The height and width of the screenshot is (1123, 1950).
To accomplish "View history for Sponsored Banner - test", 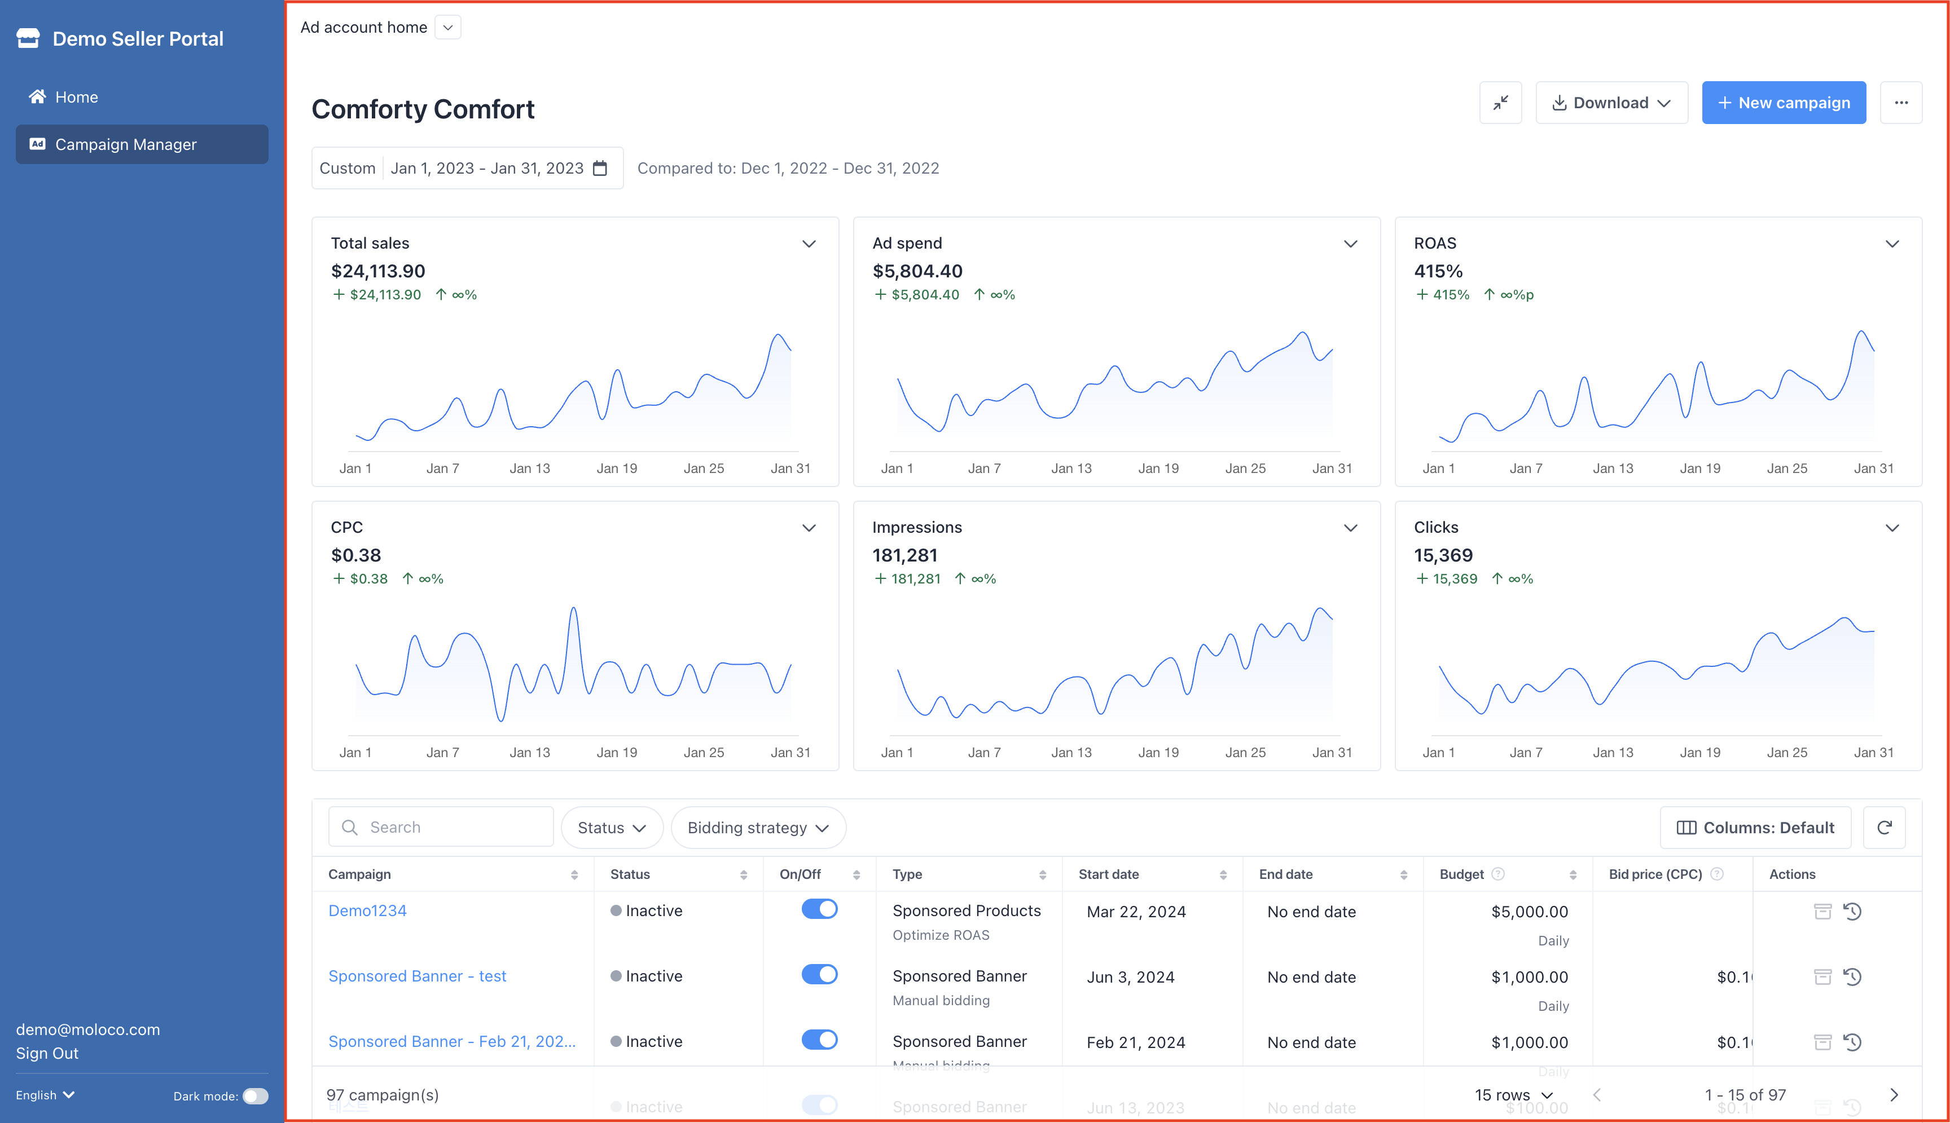I will [x=1852, y=977].
